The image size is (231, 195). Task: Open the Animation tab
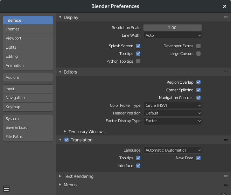pyautogui.click(x=28, y=65)
